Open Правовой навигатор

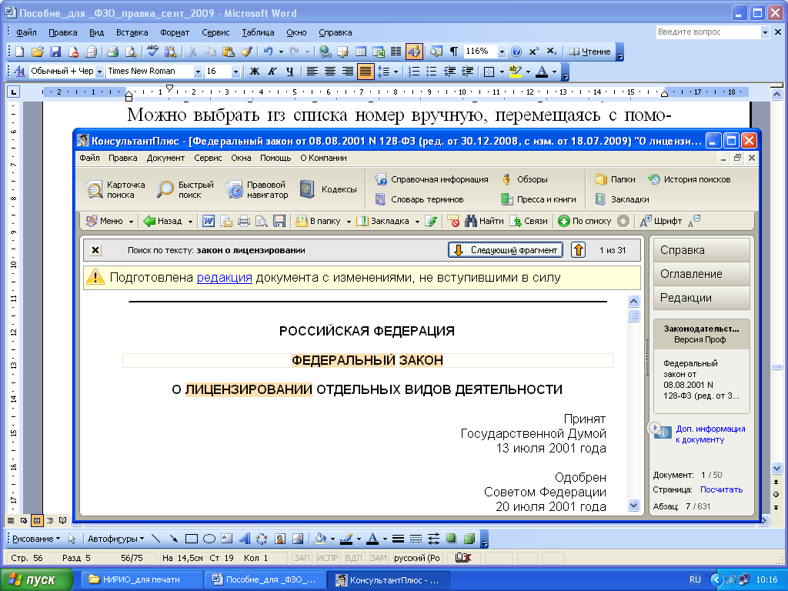coord(257,189)
